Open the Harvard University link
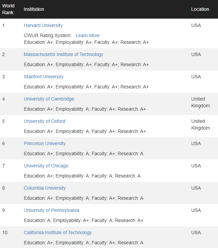 coord(43,25)
